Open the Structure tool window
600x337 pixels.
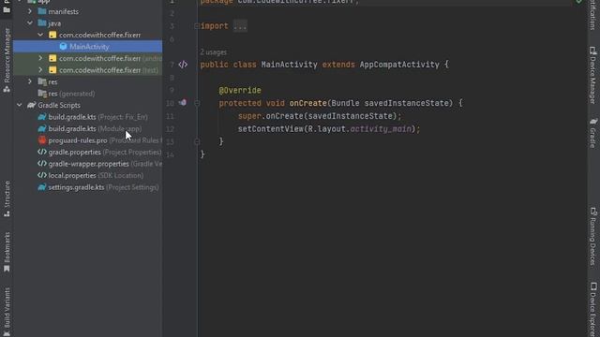[x=7, y=198]
